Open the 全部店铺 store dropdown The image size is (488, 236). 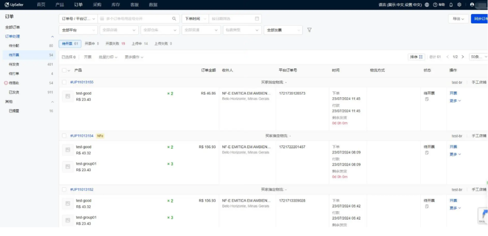click(x=119, y=30)
